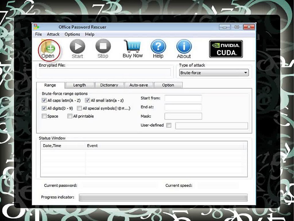Screen dimensions: 294x221
Task: Enable the User-defined checkbox
Action: coord(169,125)
